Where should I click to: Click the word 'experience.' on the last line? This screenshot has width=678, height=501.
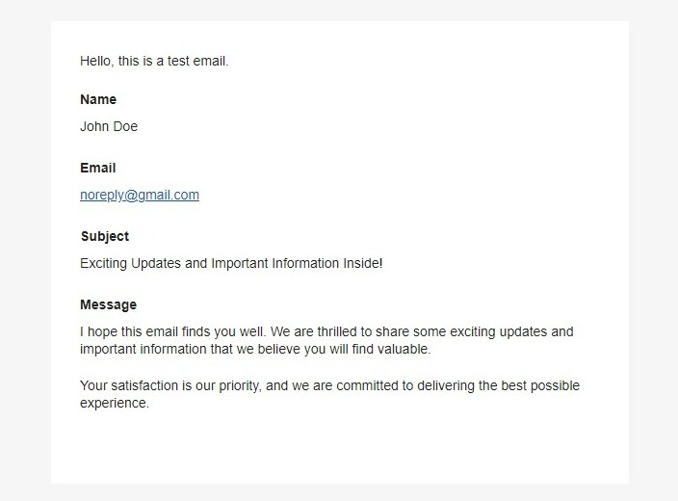[x=115, y=404]
